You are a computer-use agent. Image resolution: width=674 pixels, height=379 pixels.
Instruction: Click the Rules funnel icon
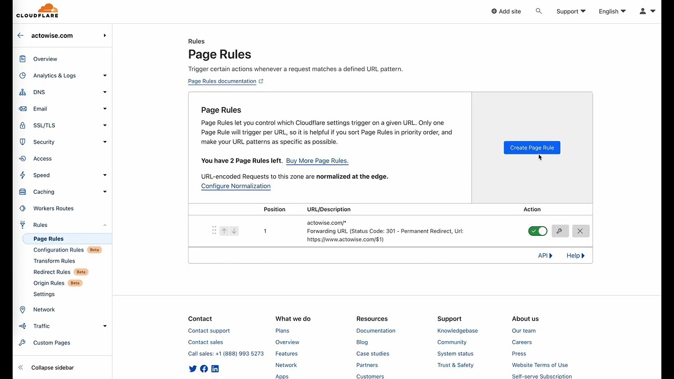click(x=22, y=225)
